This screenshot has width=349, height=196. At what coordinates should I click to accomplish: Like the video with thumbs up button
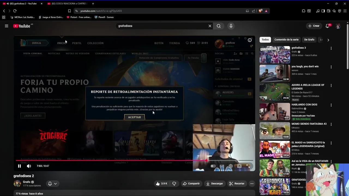(x=161, y=183)
